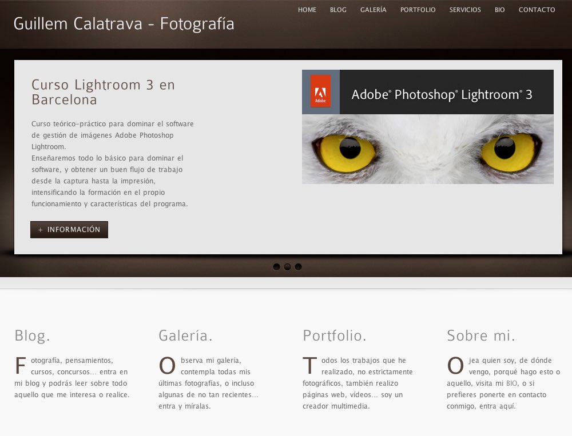This screenshot has height=436, width=572.
Task: Go to the GALERÍA navigation link
Action: 373,10
